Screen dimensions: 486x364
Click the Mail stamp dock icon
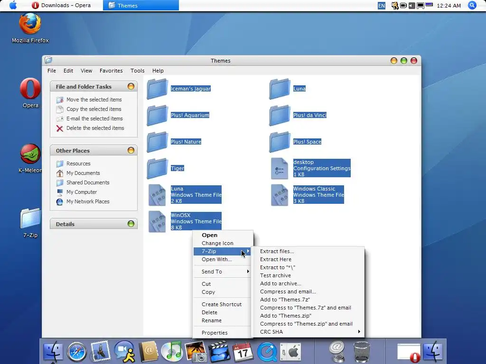(100, 351)
